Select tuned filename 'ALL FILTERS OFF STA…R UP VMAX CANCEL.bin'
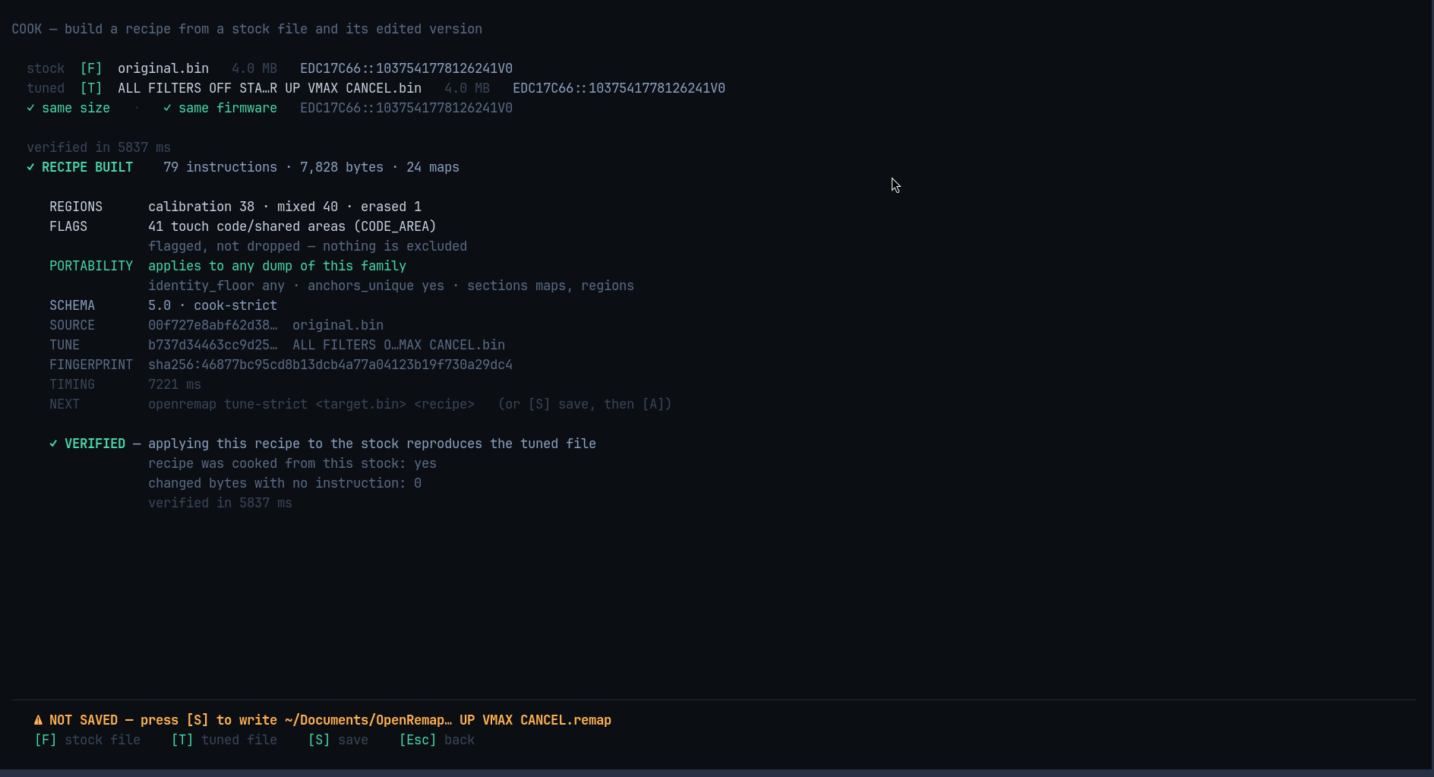 [x=270, y=88]
